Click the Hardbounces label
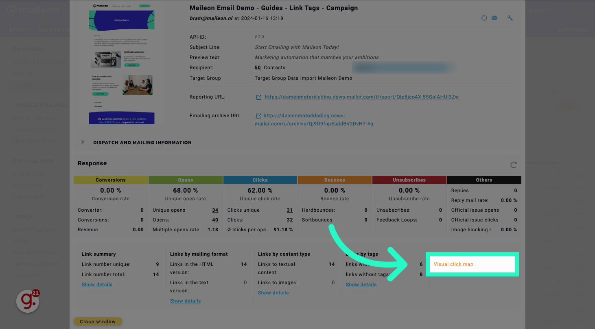The width and height of the screenshot is (595, 329). (x=318, y=210)
